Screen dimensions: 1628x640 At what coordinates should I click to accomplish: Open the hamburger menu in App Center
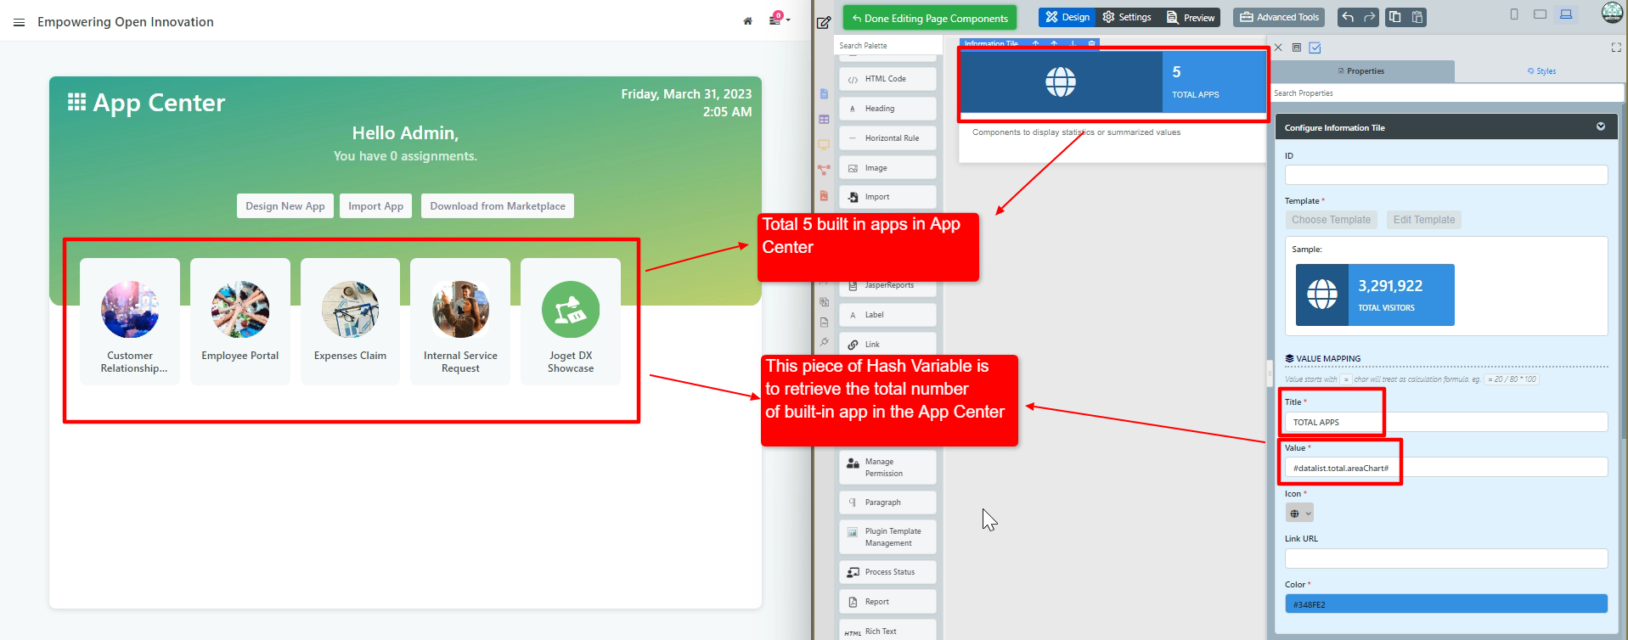(x=19, y=22)
